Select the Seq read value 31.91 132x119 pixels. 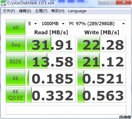(x=51, y=44)
